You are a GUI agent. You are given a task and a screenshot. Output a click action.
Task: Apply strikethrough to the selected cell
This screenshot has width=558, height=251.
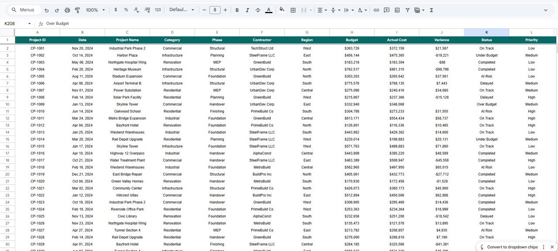[x=257, y=10]
